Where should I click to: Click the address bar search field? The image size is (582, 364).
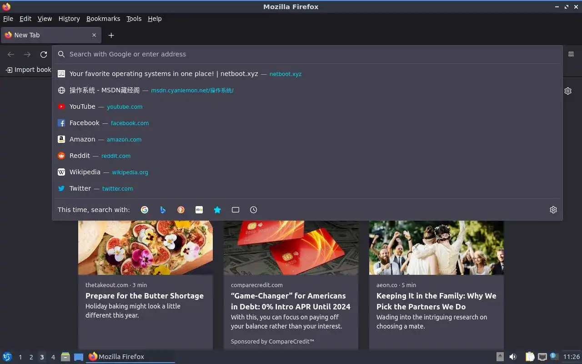(307, 54)
